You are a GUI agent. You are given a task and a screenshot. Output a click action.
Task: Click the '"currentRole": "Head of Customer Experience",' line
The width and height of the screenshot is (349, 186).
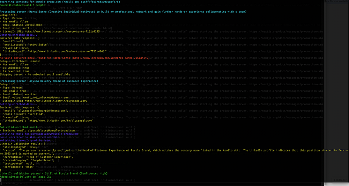(38, 157)
